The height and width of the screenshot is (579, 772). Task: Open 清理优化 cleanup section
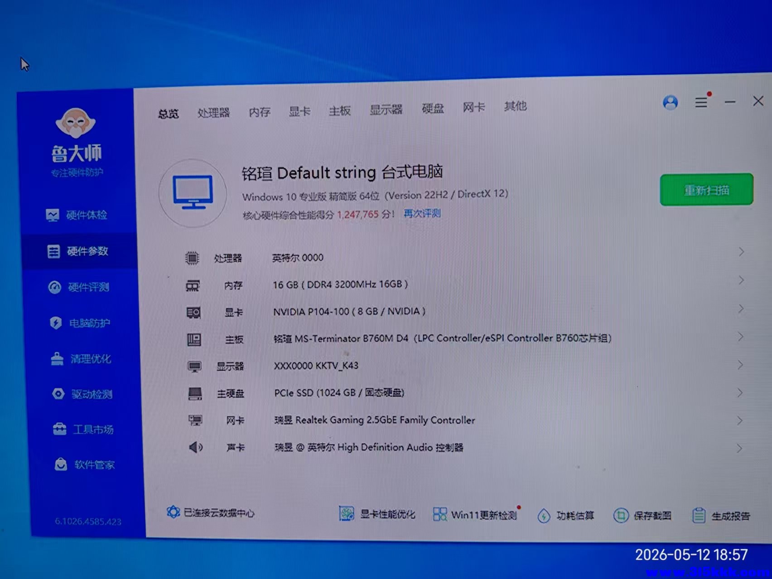point(81,359)
